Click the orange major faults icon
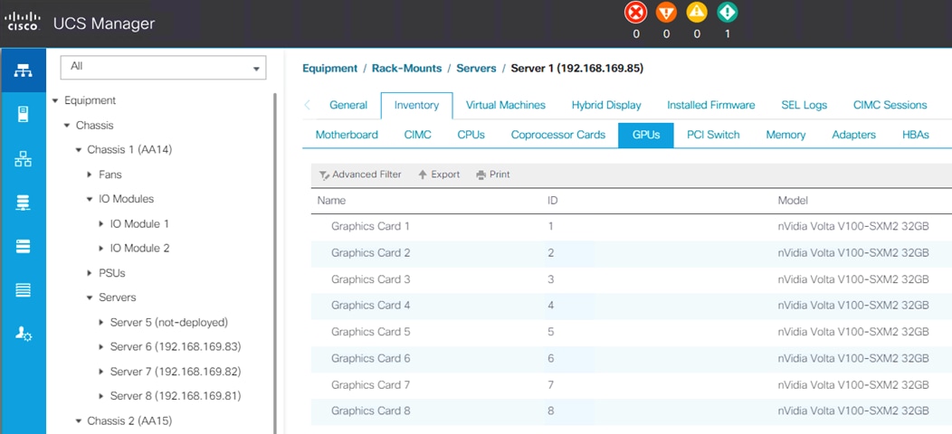 pyautogui.click(x=666, y=13)
